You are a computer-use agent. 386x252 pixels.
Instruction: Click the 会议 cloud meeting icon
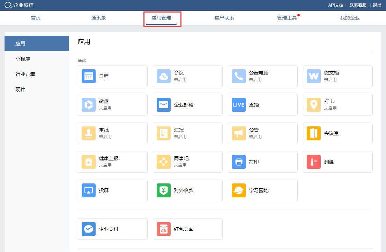(164, 76)
